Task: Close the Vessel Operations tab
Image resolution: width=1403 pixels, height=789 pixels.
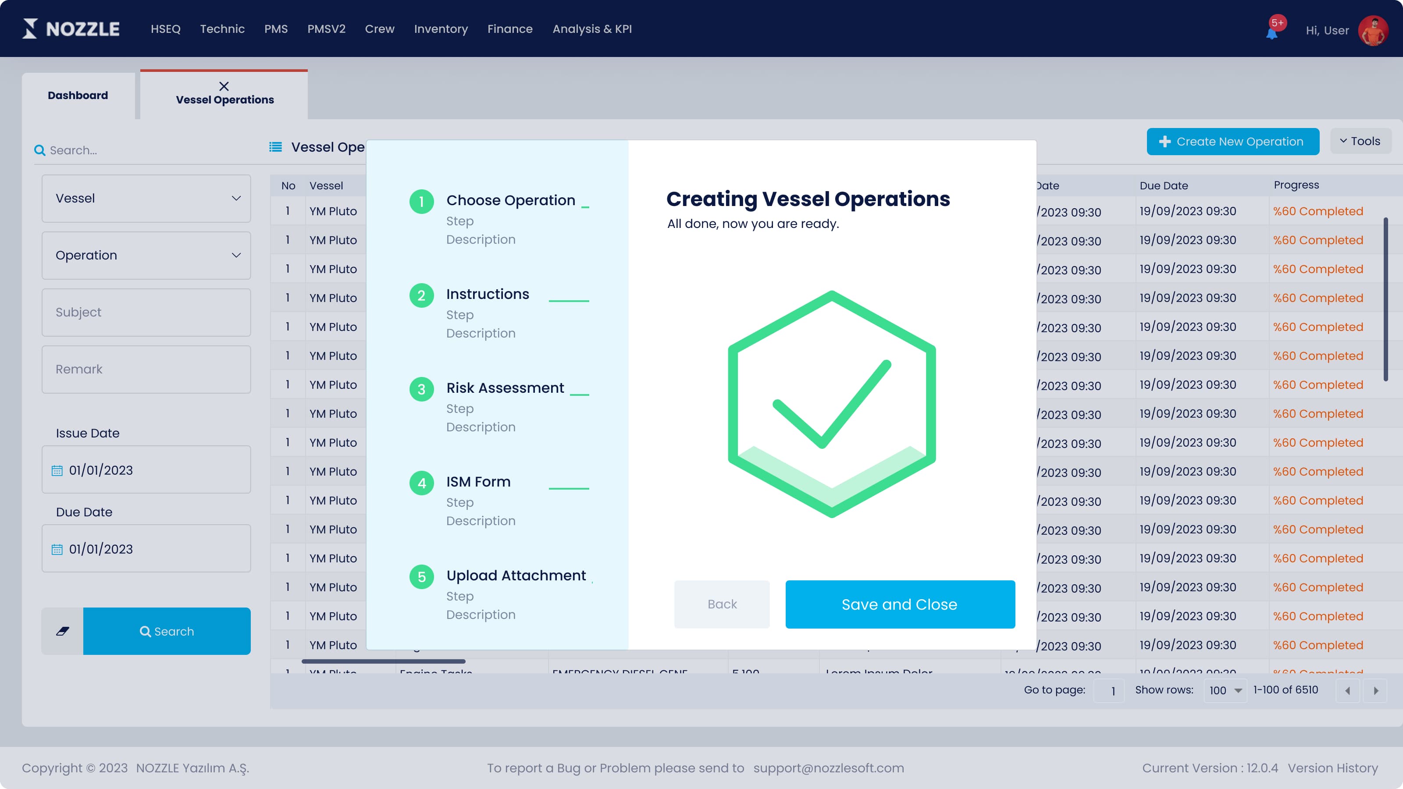Action: pyautogui.click(x=224, y=86)
